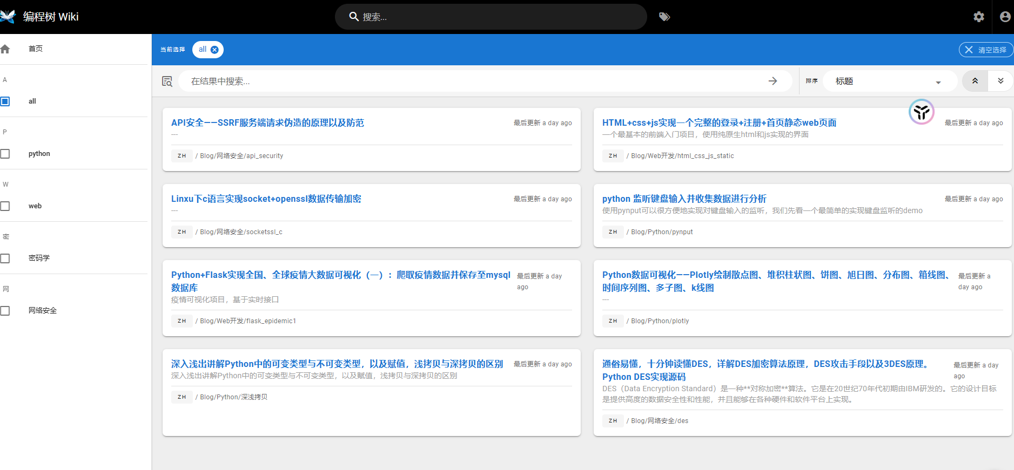Check the web tag checkbox

(5, 206)
